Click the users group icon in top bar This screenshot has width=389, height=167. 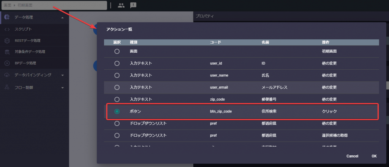[121, 5]
